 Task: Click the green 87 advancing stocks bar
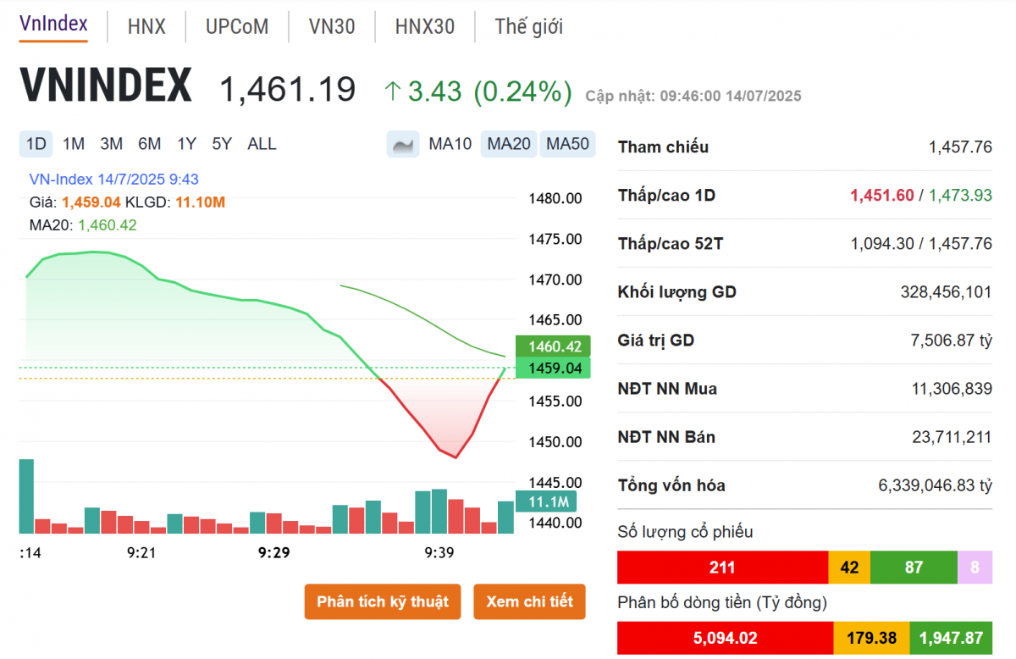click(914, 568)
